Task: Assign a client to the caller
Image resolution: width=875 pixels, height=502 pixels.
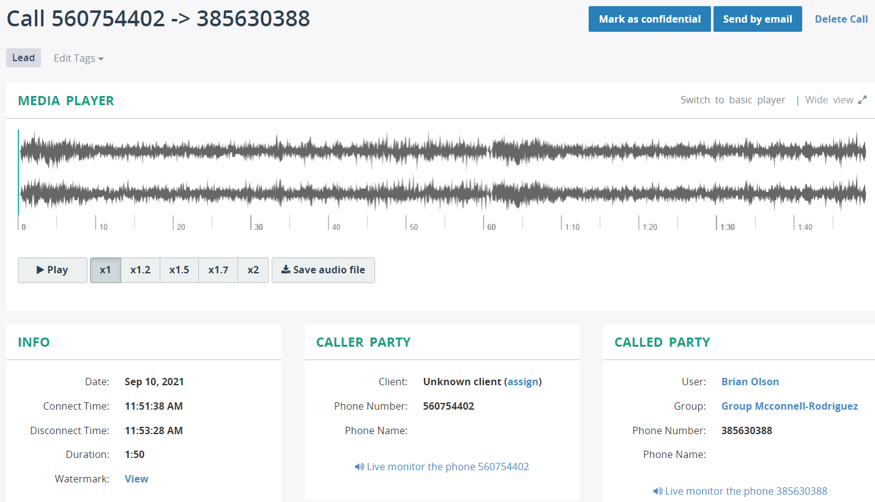Action: point(523,381)
